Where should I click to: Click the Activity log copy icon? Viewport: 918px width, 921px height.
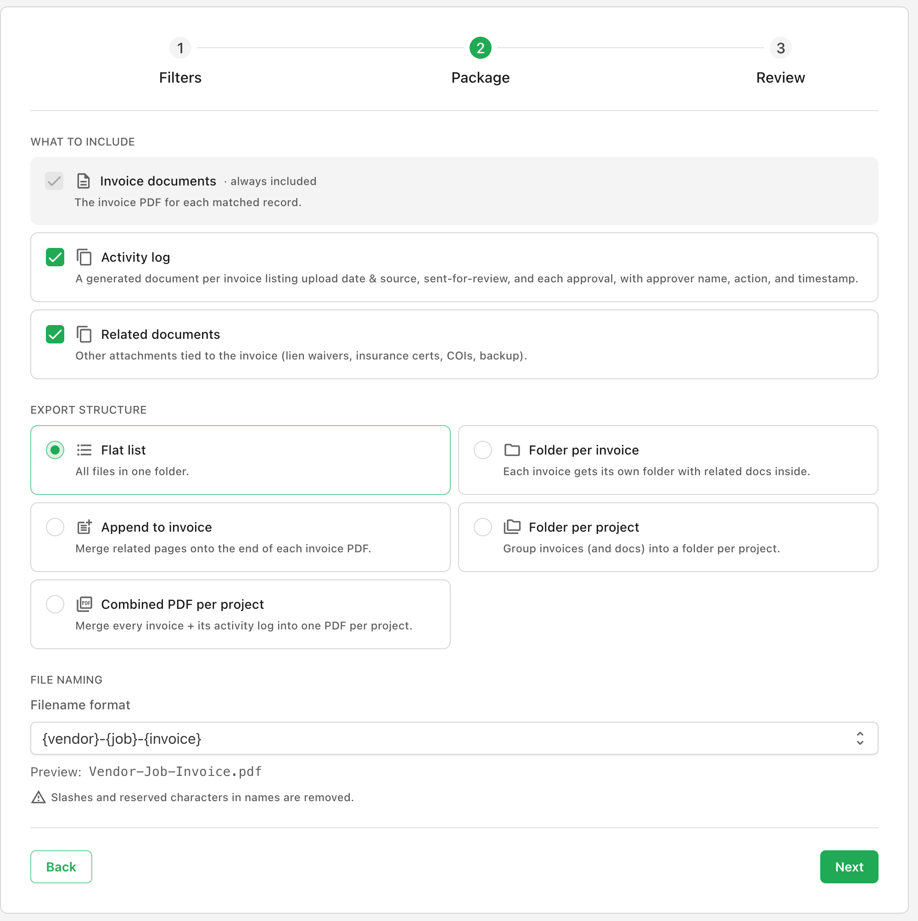click(84, 257)
